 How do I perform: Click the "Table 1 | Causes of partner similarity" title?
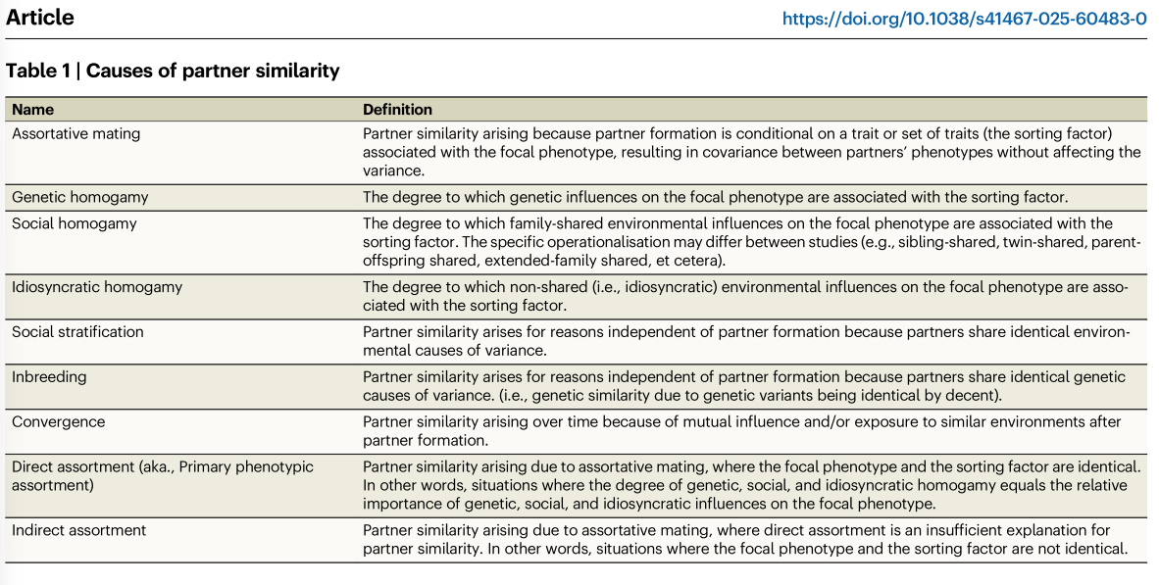point(173,71)
